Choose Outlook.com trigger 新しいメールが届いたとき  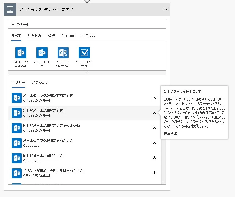point(85,158)
